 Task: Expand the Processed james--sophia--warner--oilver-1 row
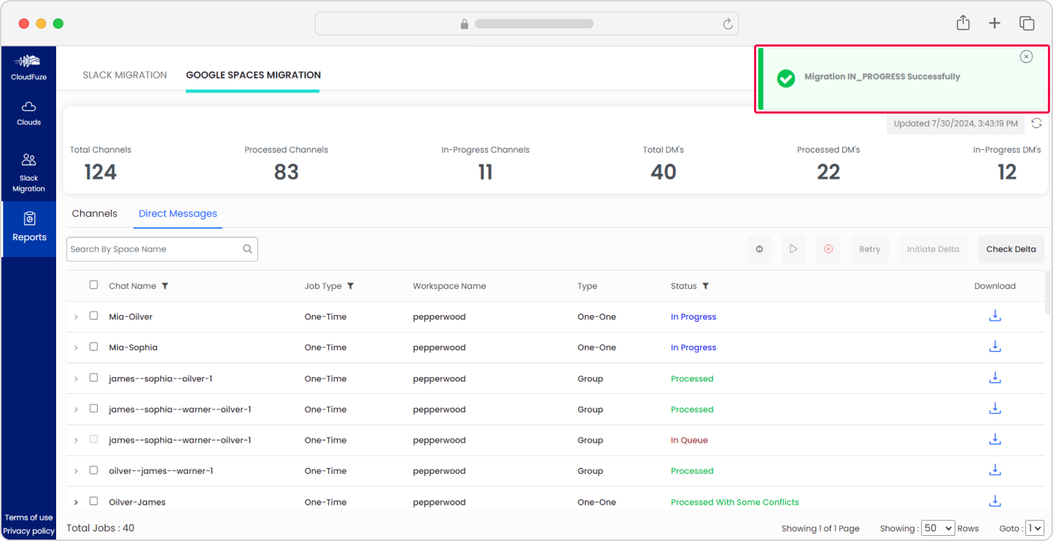(x=76, y=410)
